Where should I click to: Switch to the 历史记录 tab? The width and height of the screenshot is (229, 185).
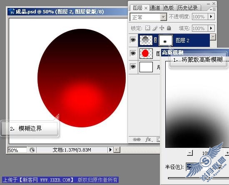[188, 8]
